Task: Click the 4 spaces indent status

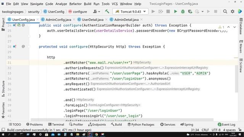Action: (x=229, y=130)
